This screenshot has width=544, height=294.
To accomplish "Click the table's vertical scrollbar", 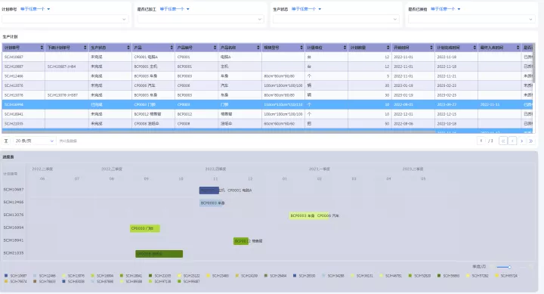I will pos(533,64).
